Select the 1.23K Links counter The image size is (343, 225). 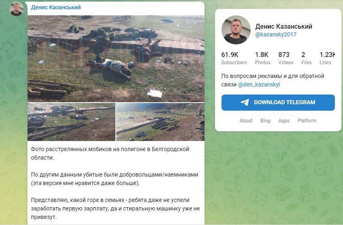tap(327, 58)
